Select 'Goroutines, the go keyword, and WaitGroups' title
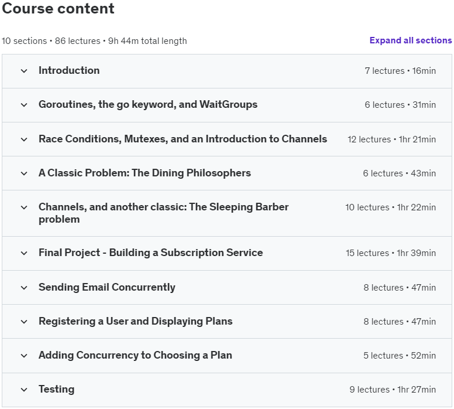The width and height of the screenshot is (454, 409). tap(148, 104)
